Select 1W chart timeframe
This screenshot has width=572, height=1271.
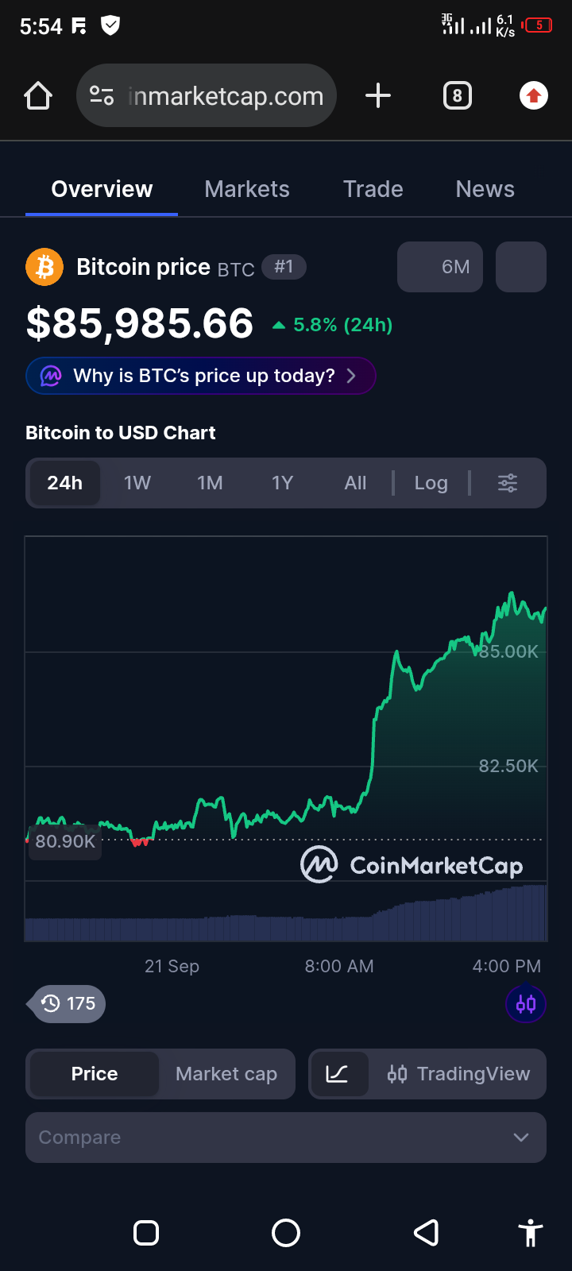pos(137,483)
